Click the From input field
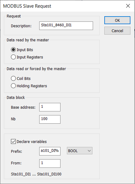 (x=50, y=164)
